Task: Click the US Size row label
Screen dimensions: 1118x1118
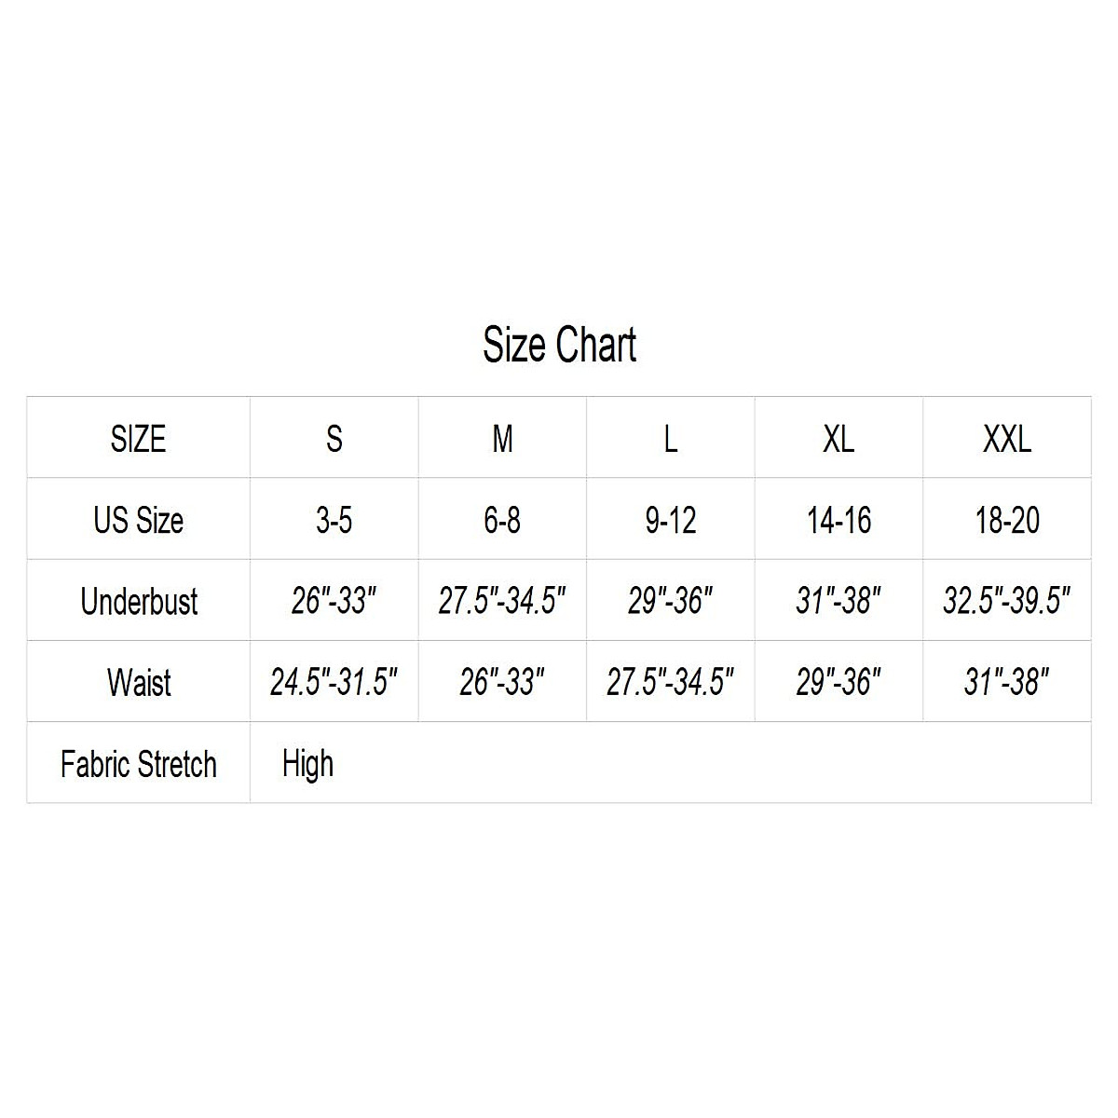Action: coord(138,520)
